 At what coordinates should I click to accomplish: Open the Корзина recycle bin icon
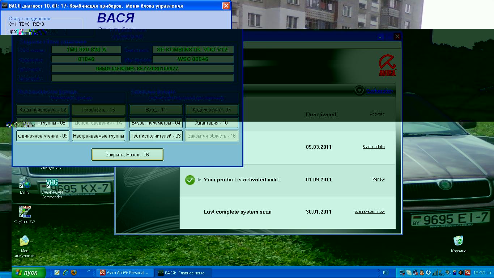pyautogui.click(x=458, y=241)
